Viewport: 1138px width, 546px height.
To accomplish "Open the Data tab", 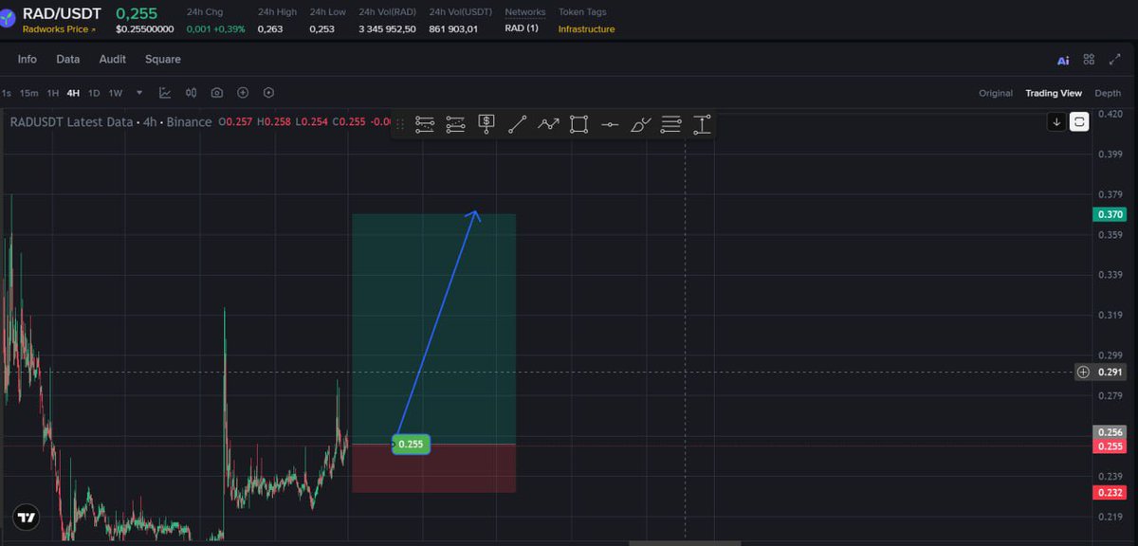I will click(68, 59).
